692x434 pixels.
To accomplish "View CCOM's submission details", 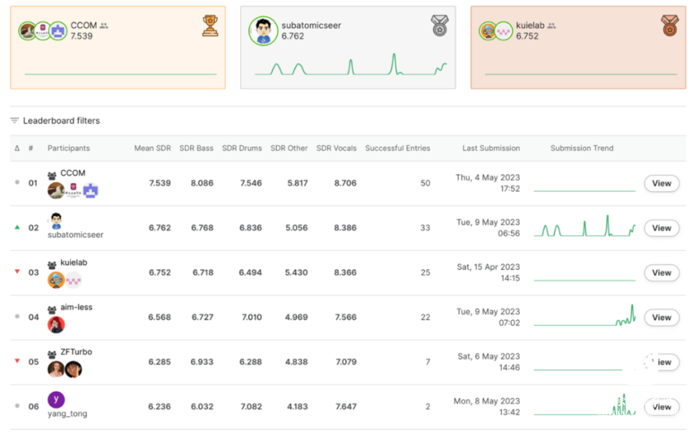I will (x=661, y=183).
